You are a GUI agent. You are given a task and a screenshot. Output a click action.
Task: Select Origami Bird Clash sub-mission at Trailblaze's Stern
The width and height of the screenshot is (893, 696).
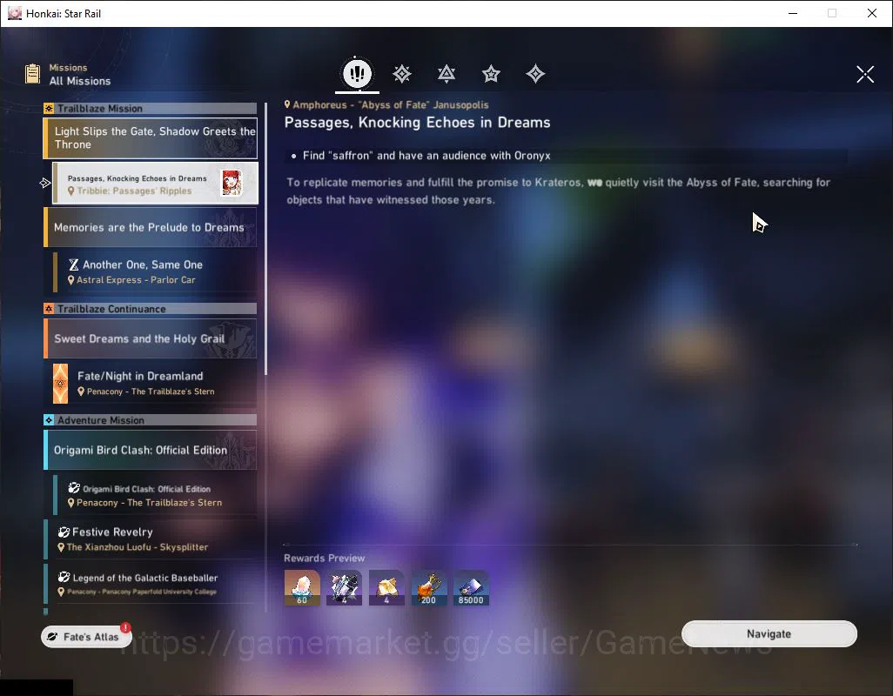[155, 495]
